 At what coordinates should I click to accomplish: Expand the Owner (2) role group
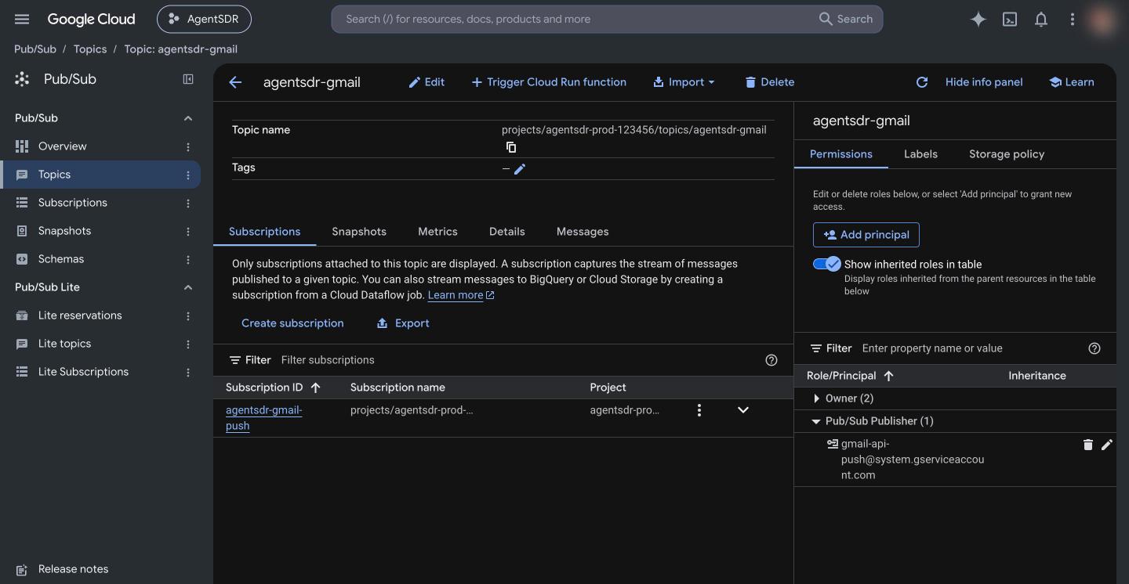point(816,398)
